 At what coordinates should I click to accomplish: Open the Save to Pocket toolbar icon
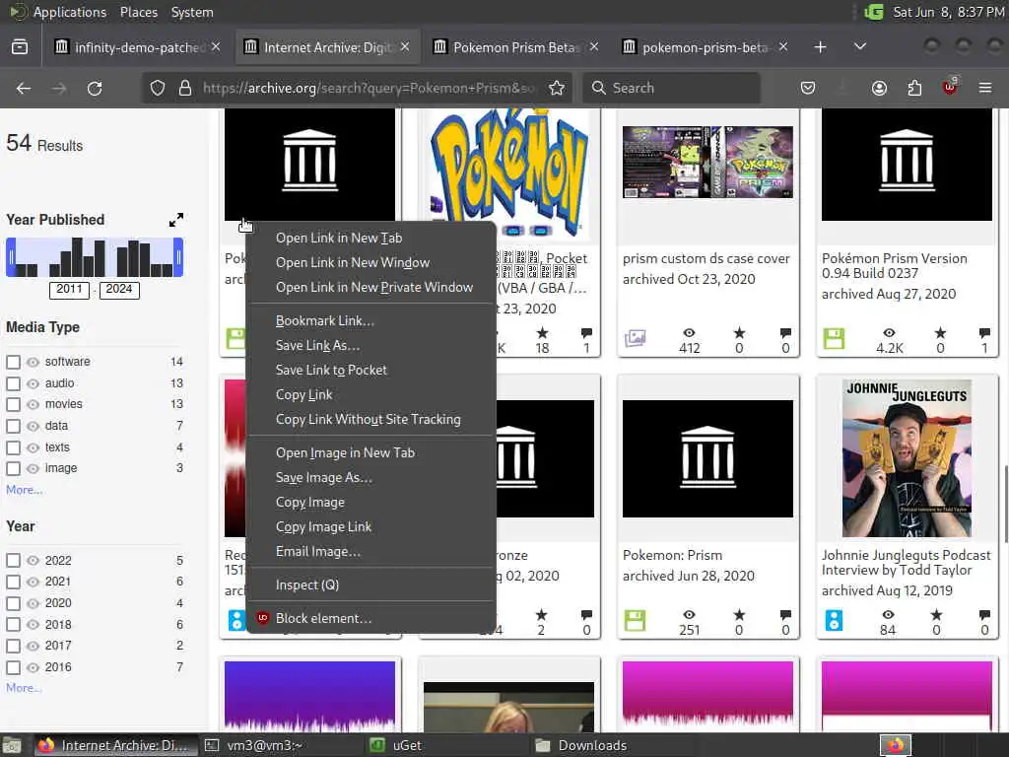808,88
